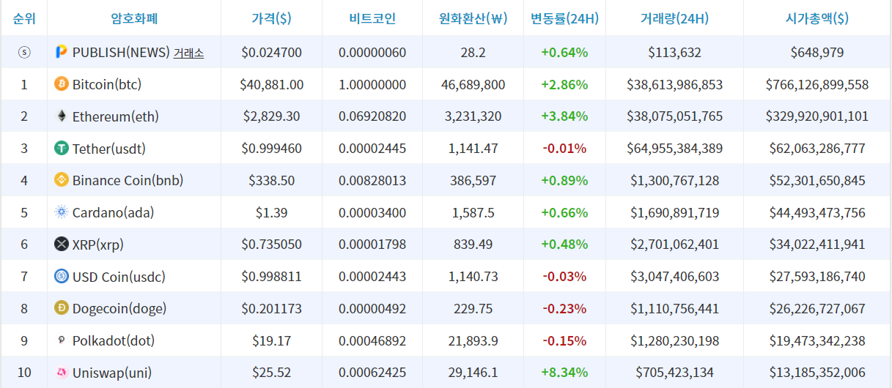
Task: Open the Ethereum(eth) coin page
Action: click(x=115, y=116)
